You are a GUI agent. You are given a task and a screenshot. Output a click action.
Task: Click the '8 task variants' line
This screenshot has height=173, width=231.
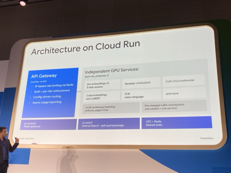click(x=95, y=87)
